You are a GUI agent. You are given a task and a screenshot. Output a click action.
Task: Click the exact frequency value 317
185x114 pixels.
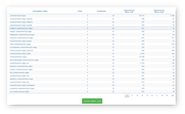[x=173, y=38]
